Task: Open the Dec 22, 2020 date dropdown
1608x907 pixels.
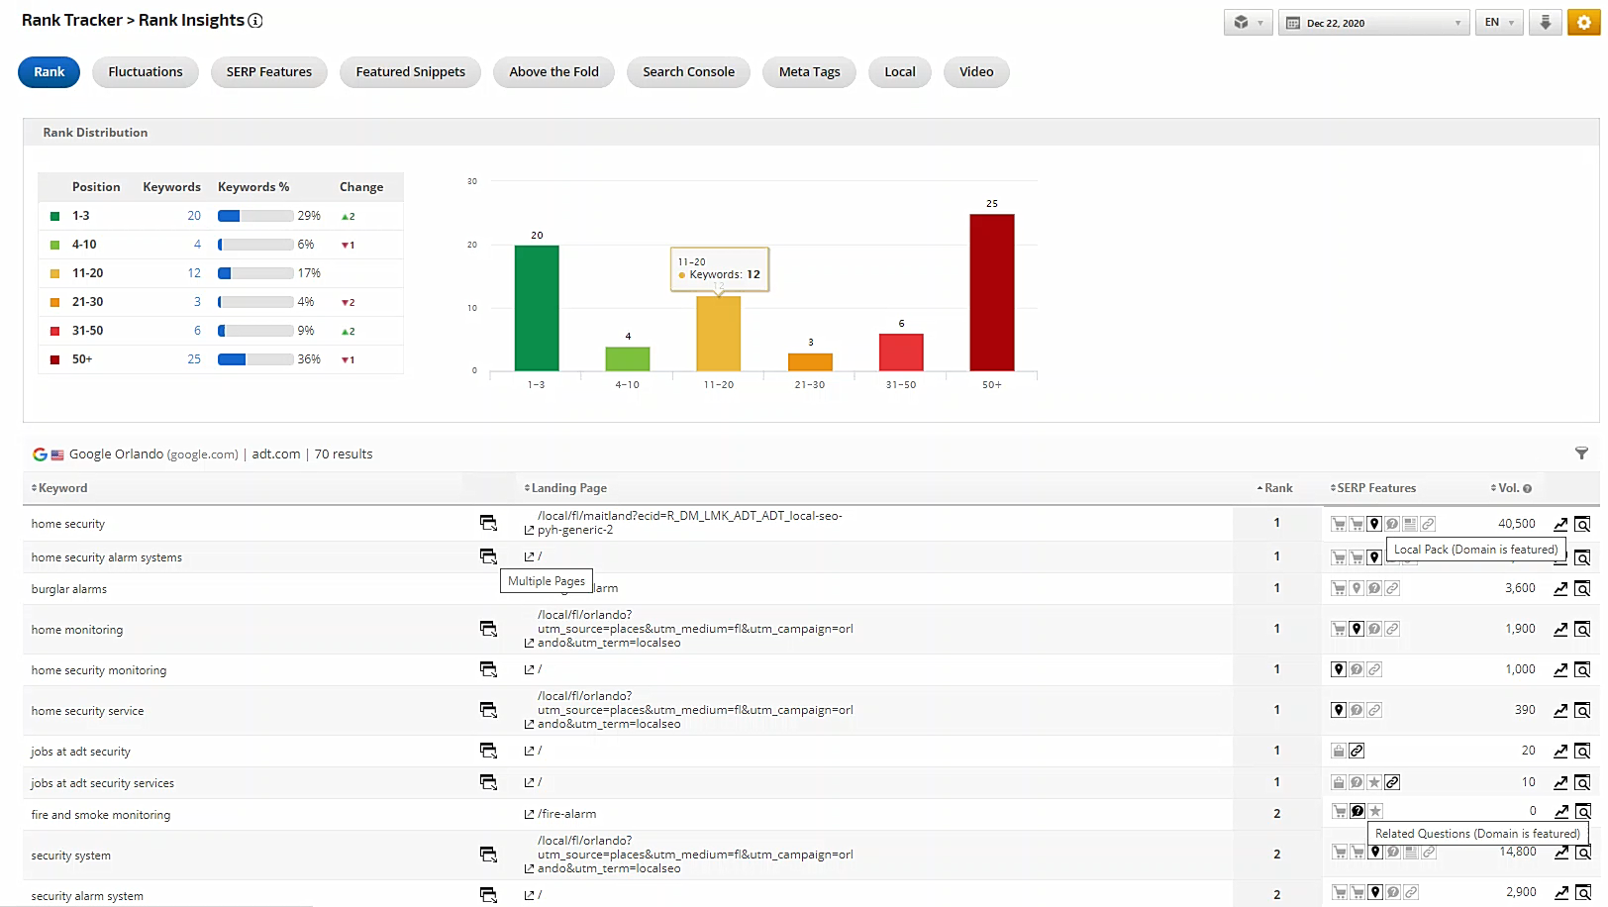Action: tap(1372, 23)
